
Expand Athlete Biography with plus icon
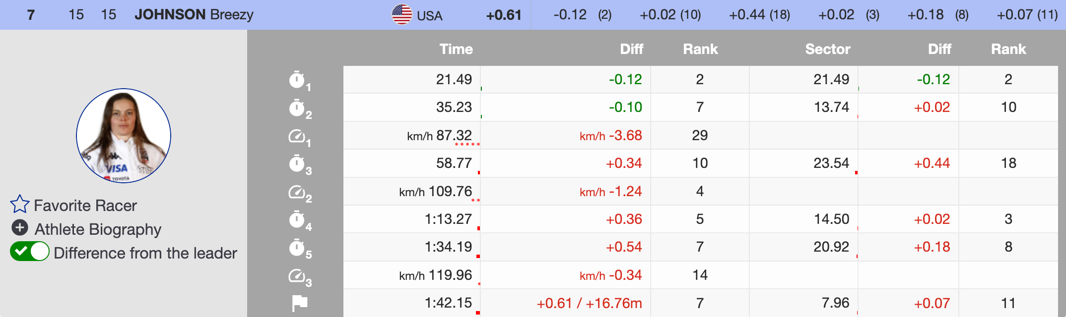[20, 228]
